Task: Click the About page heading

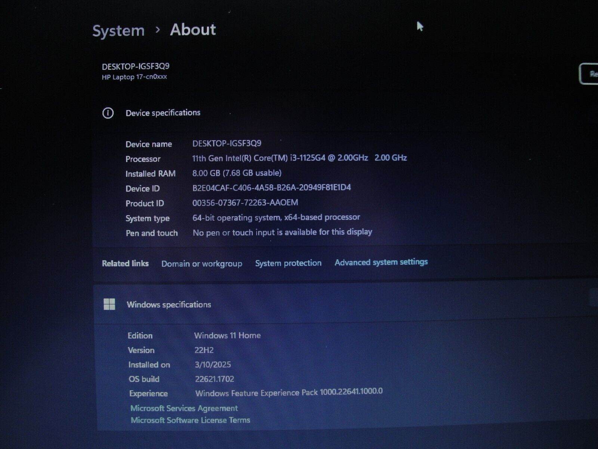Action: tap(193, 30)
